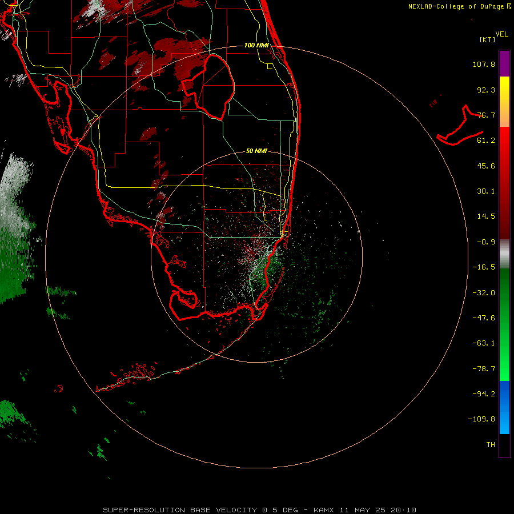This screenshot has height=514, width=514.
Task: Select the 14.5 legend value
Action: (x=486, y=216)
